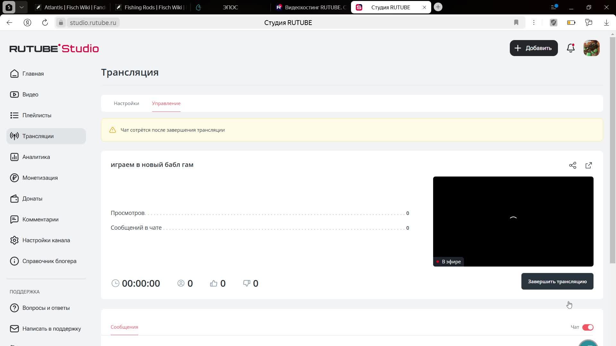The height and width of the screenshot is (346, 616).
Task: Switch to the Настройки tab
Action: [x=126, y=103]
